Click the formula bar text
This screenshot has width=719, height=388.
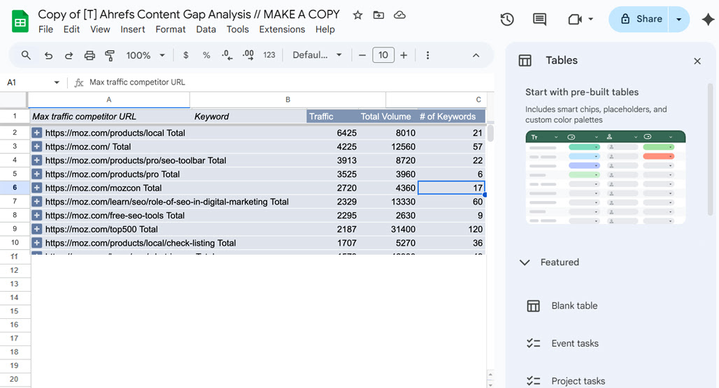[137, 82]
